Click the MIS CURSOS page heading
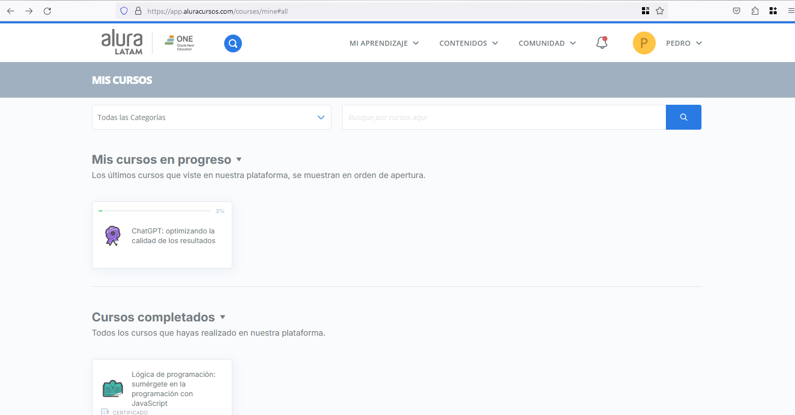Screen dimensions: 795x415 pos(122,80)
